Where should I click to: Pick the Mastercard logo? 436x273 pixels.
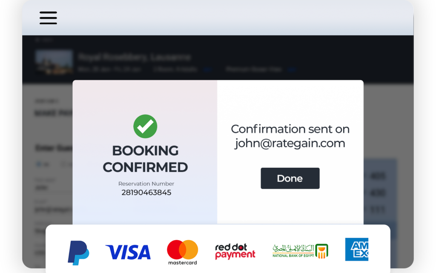[182, 252]
